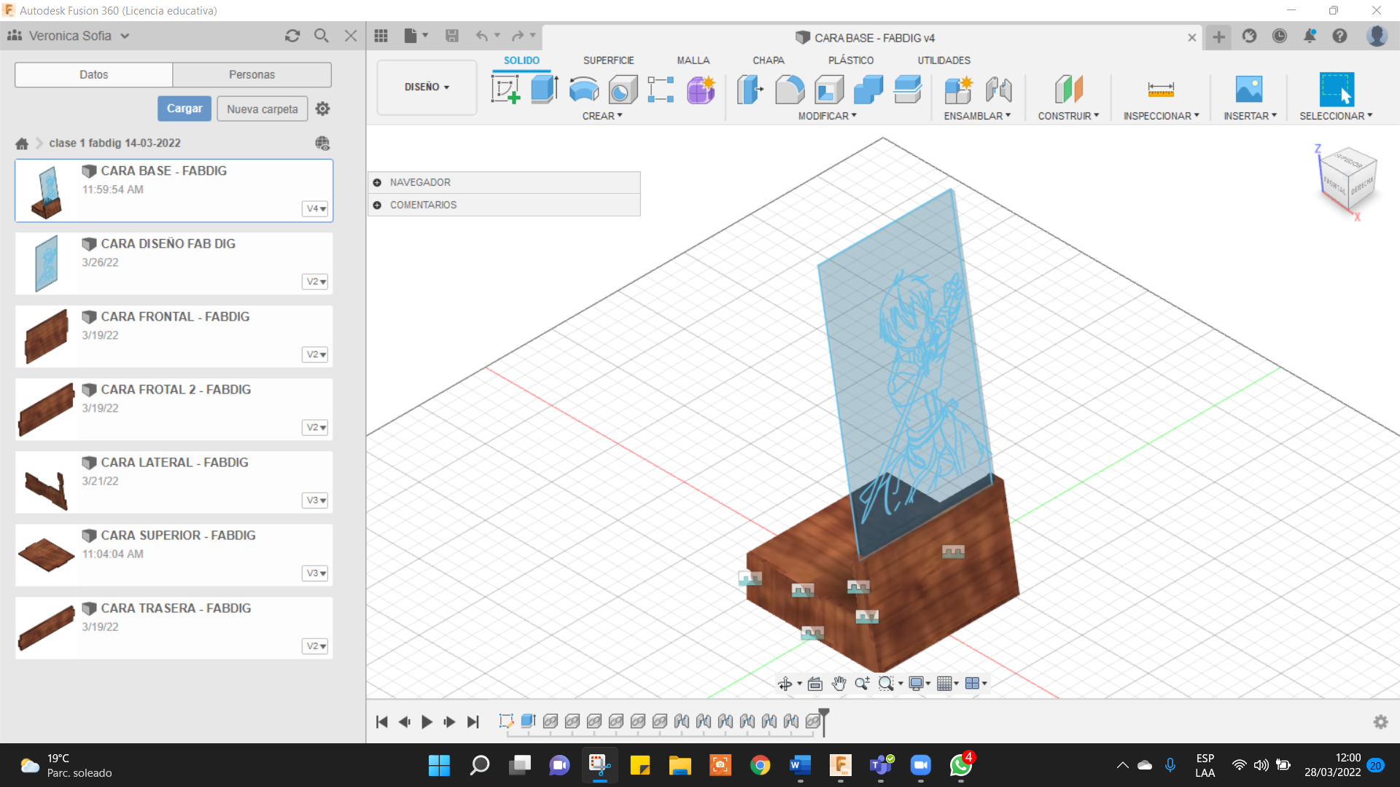
Task: Switch to the PLÁSTICO tab
Action: point(851,60)
